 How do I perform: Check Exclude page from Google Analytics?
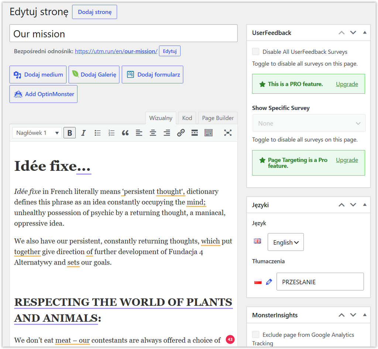[255, 334]
